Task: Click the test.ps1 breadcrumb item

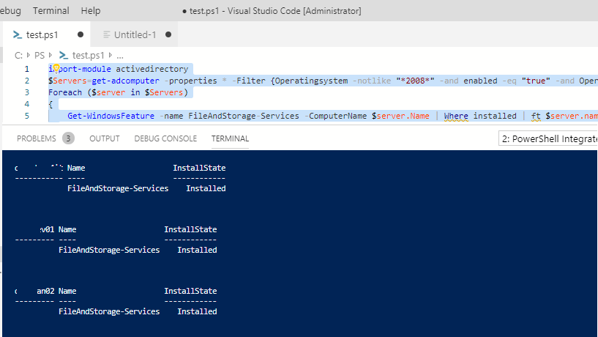Action: tap(88, 55)
